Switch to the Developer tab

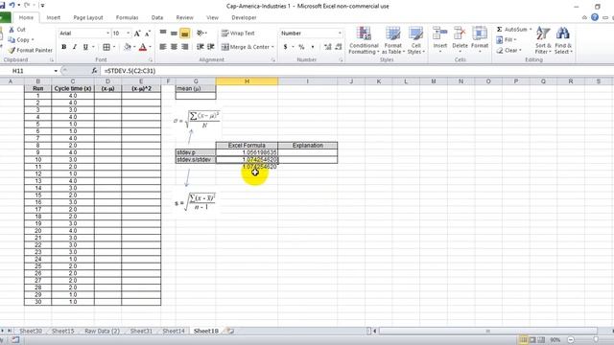coord(244,17)
